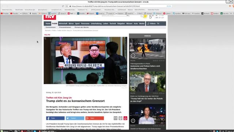The height and width of the screenshot is (132, 234).
Task: Open the TV navigation item
Action: tap(158, 23)
